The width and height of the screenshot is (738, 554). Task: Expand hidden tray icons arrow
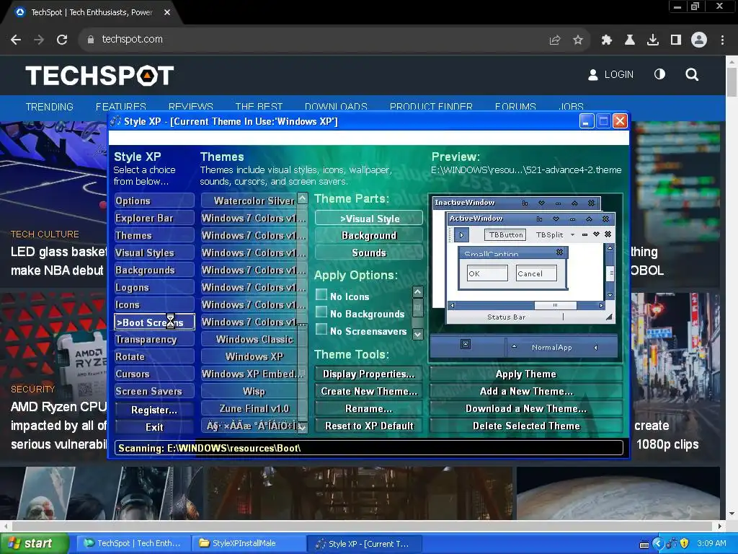(x=658, y=544)
